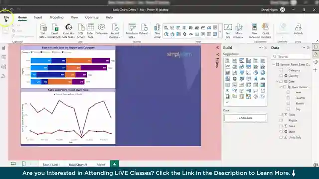This screenshot has width=319, height=179.
Task: Click the Data pane Search field
Action: [x=291, y=56]
